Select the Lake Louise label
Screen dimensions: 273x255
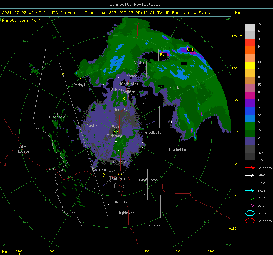coord(23,149)
